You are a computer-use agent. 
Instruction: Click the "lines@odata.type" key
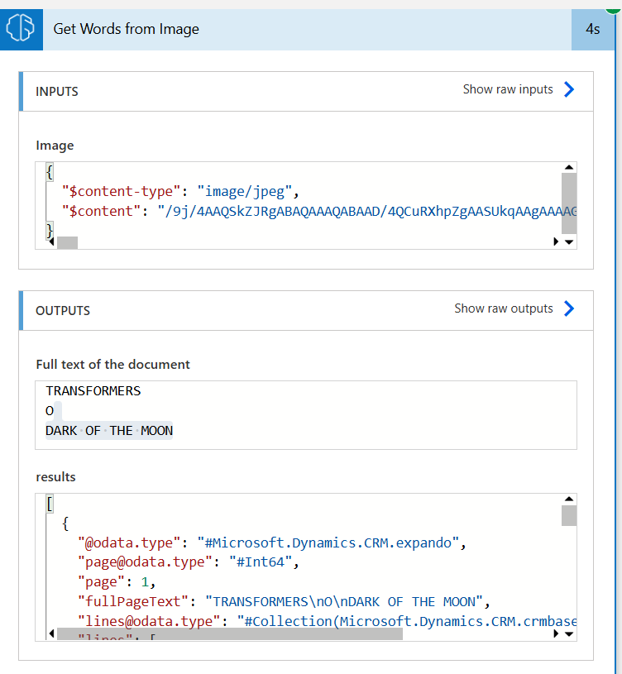pyautogui.click(x=149, y=622)
